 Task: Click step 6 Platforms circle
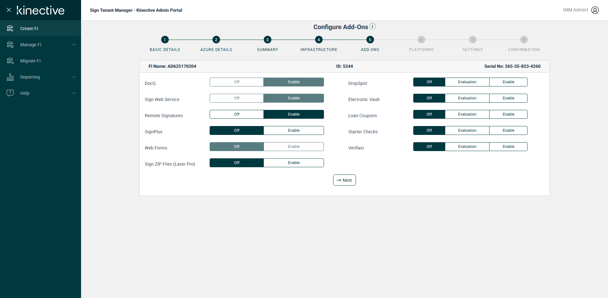point(421,40)
